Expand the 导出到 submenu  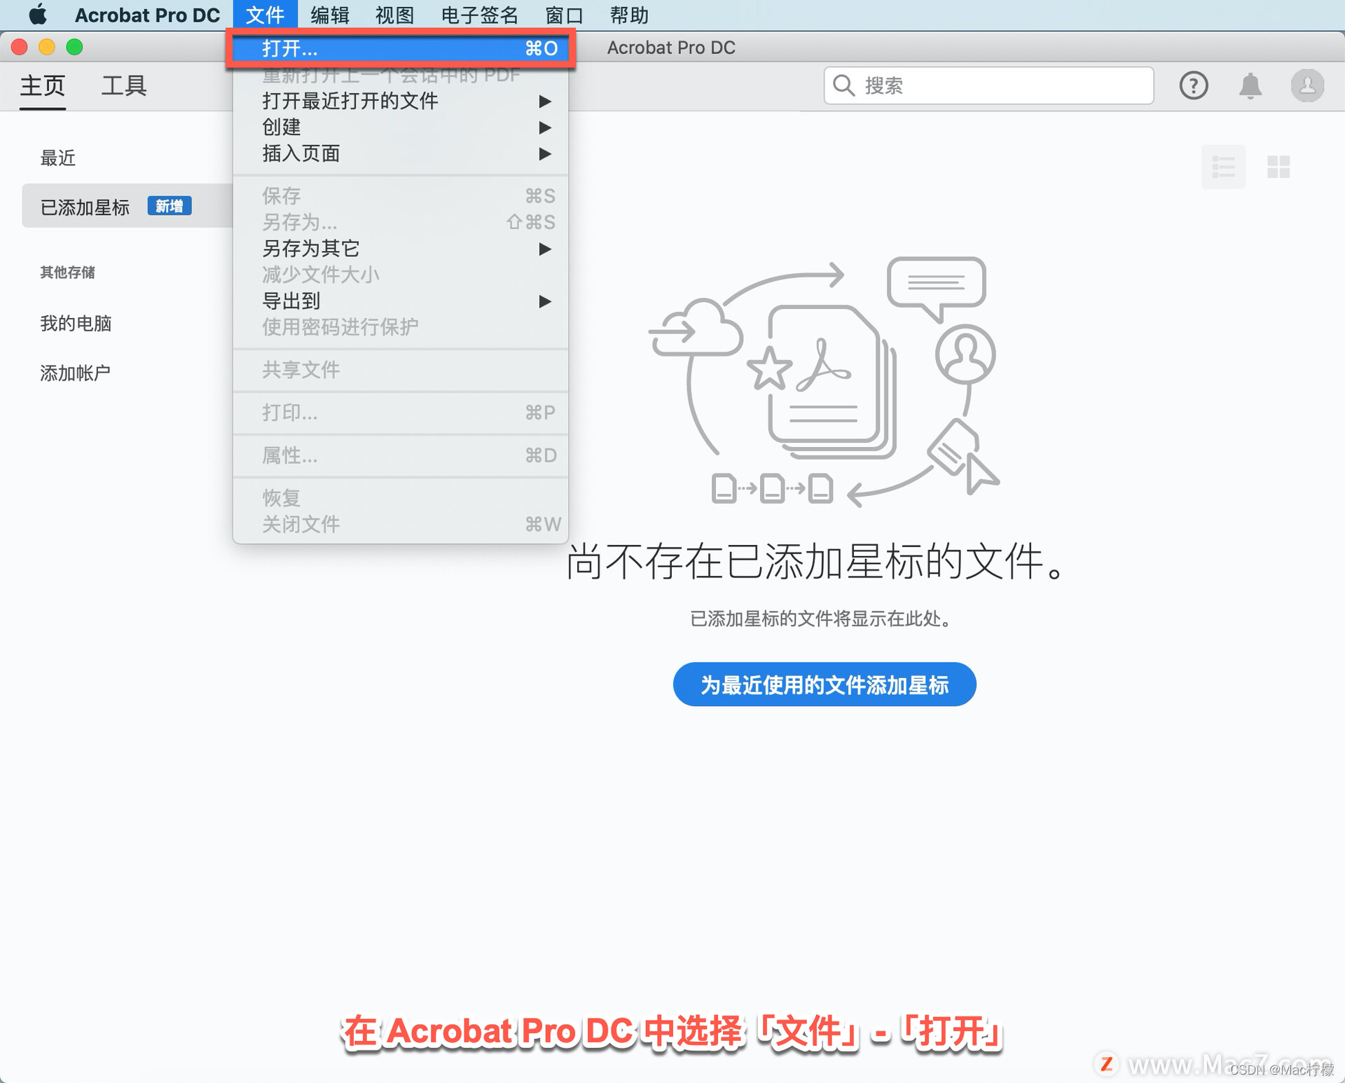[x=401, y=301]
